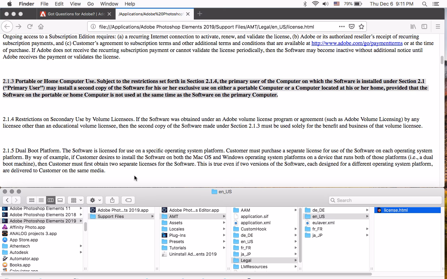Bookmark this page with the star icon
The image size is (447, 279).
(x=361, y=27)
